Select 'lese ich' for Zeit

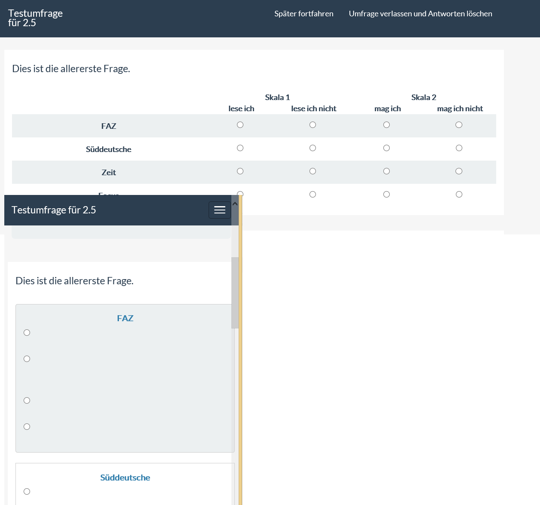point(240,171)
